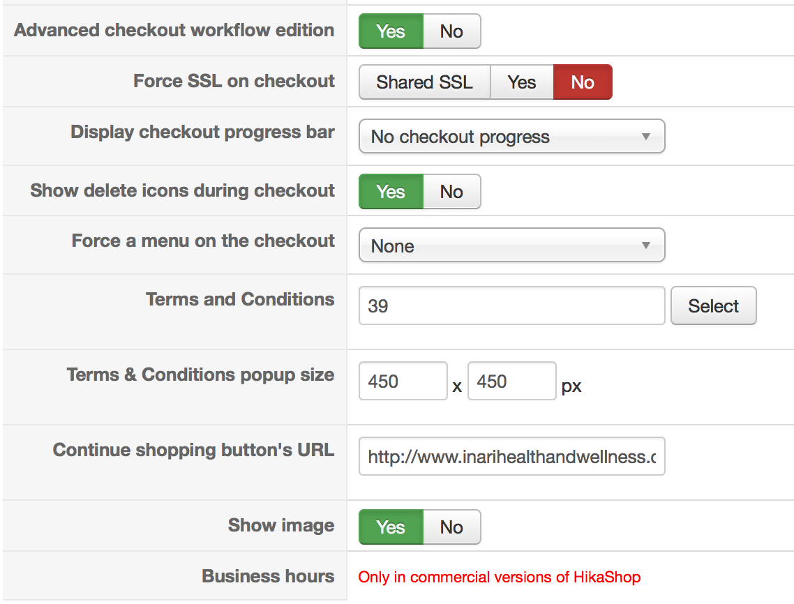Click the popup height field before px

(x=511, y=381)
